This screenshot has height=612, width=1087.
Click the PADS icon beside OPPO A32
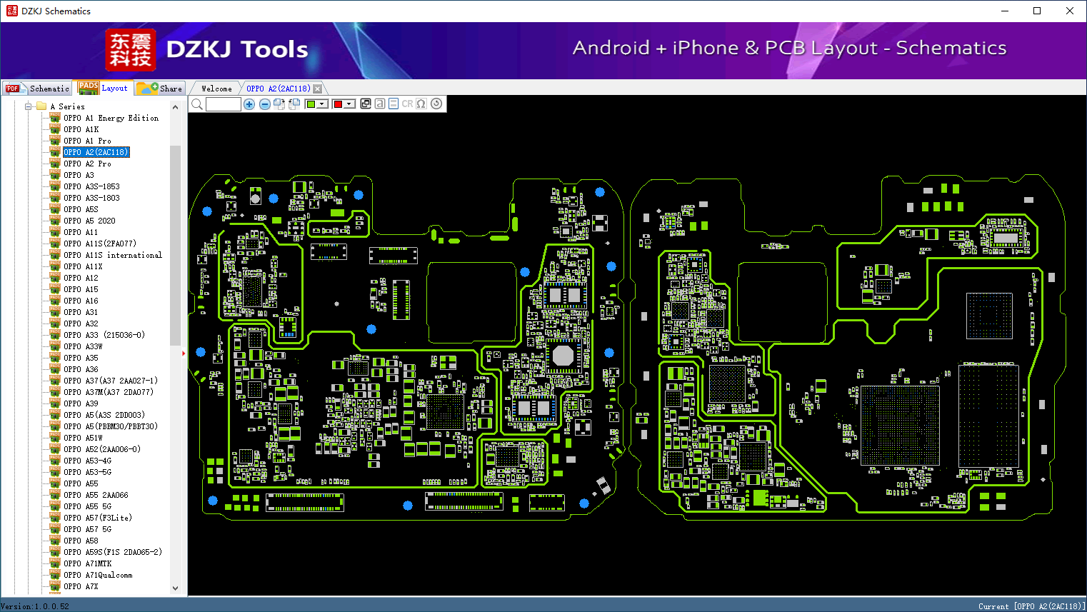(x=55, y=323)
